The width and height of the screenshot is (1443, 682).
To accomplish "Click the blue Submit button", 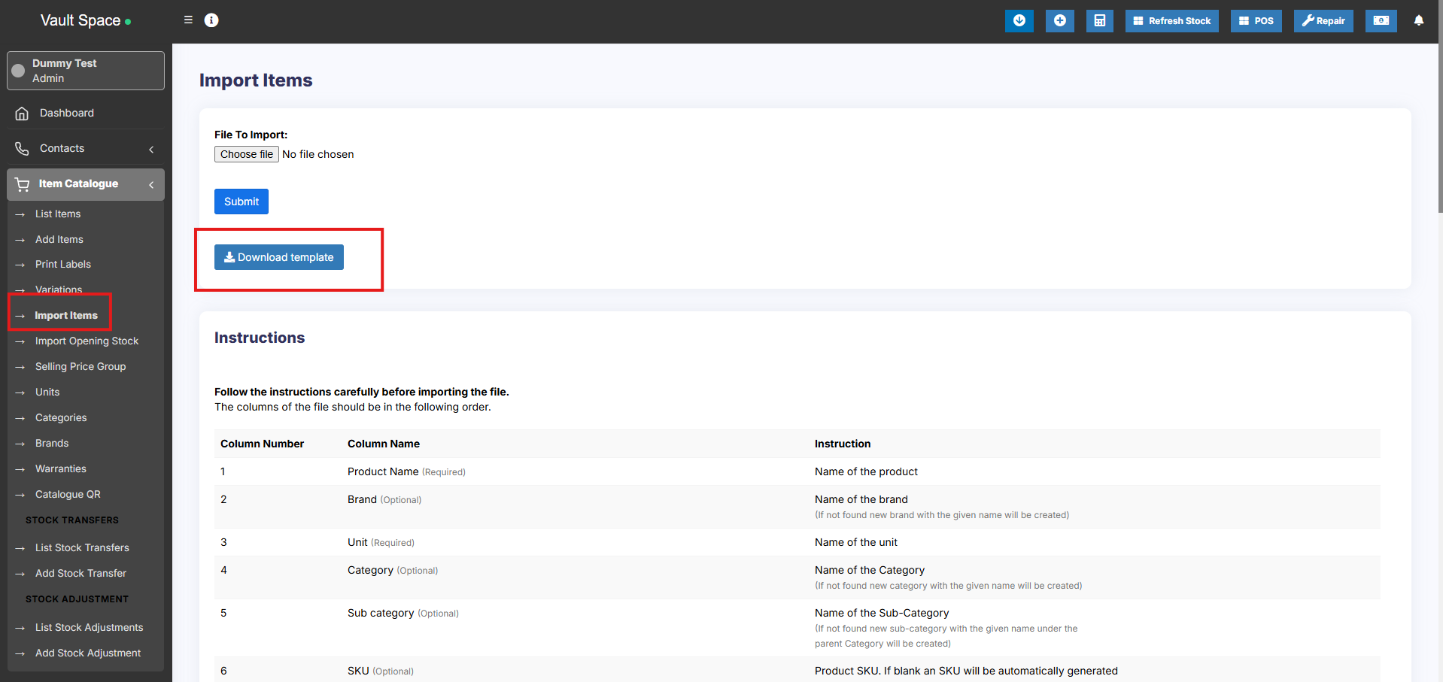I will tap(241, 202).
